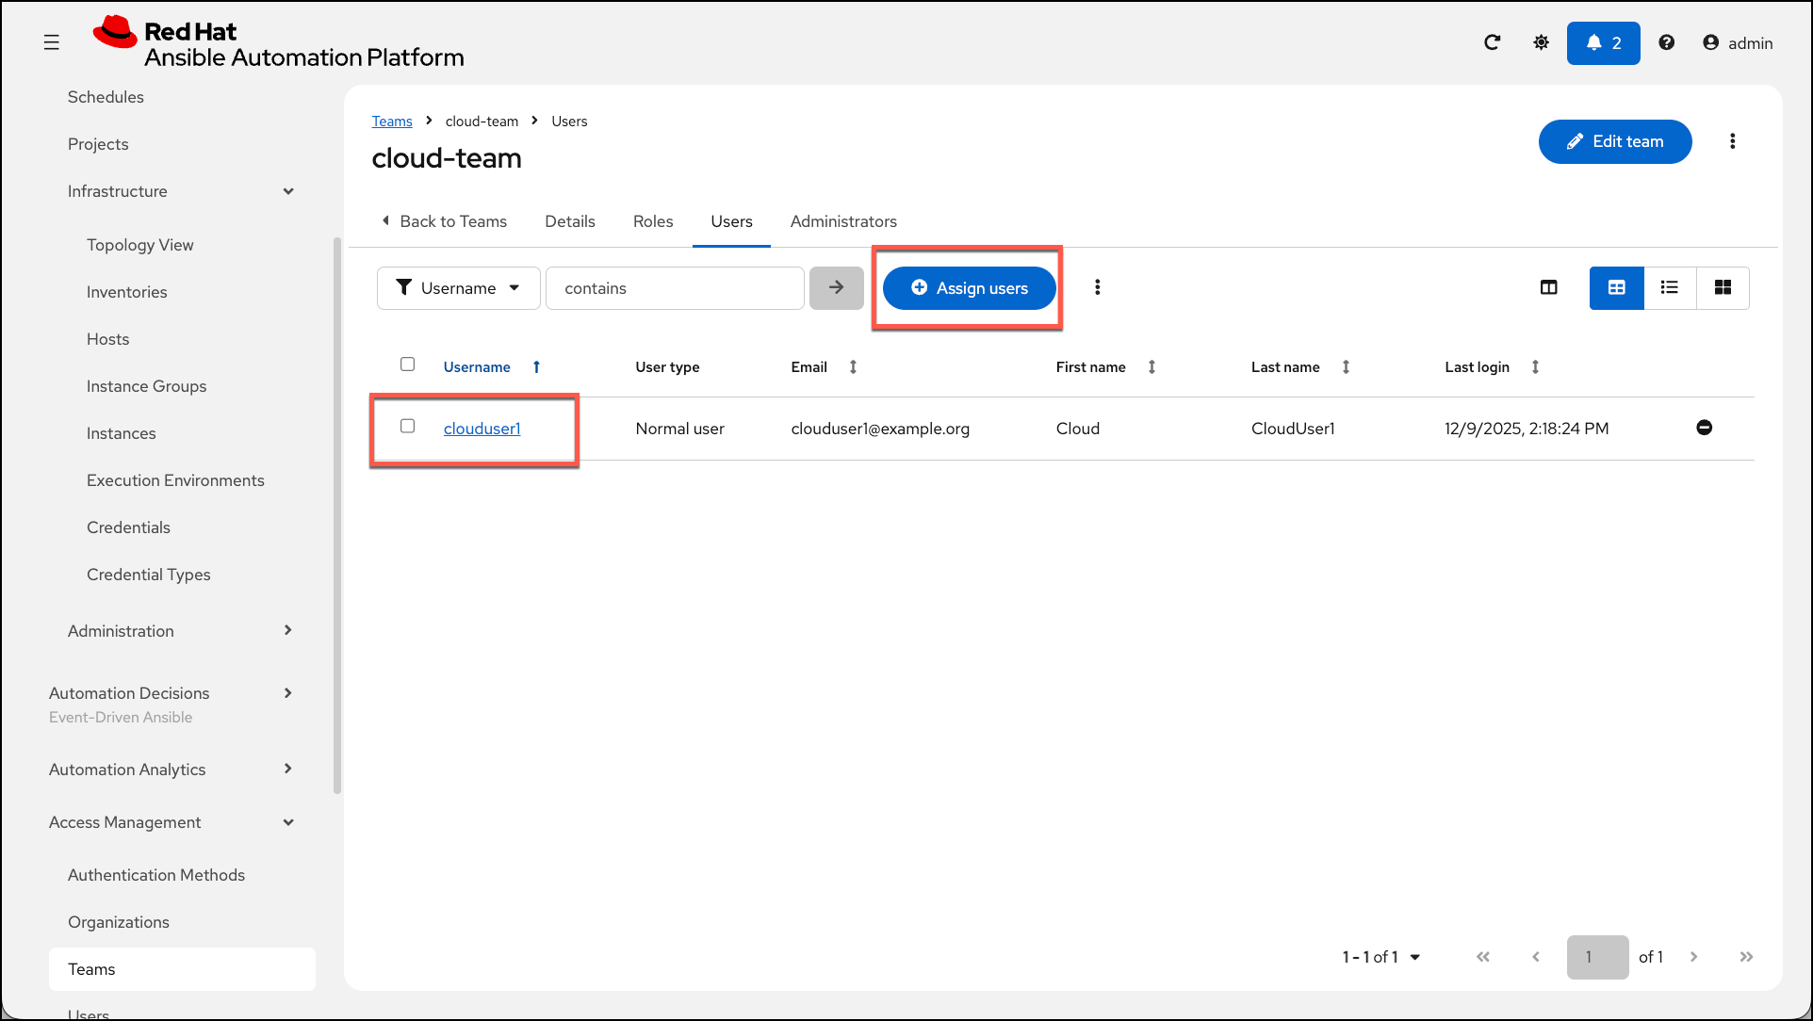Click the sidebar scrollbar
The height and width of the screenshot is (1021, 1813).
coord(337,514)
